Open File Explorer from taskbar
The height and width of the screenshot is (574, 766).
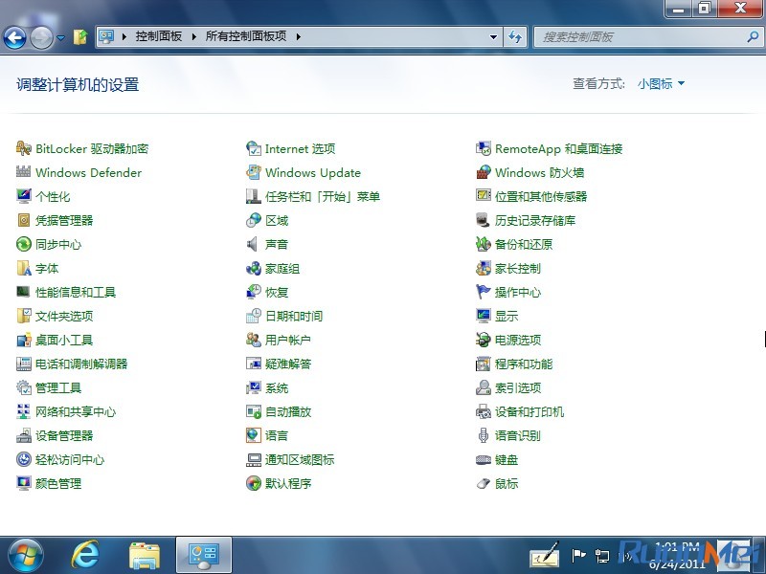145,556
